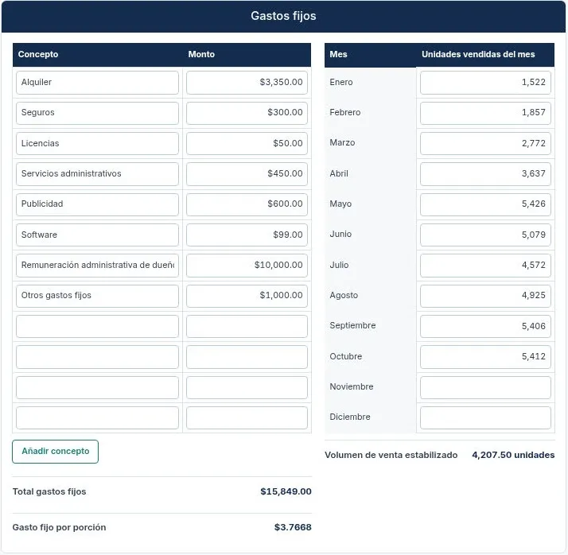Click the Mes column header
Image resolution: width=568 pixels, height=555 pixels.
coord(338,54)
